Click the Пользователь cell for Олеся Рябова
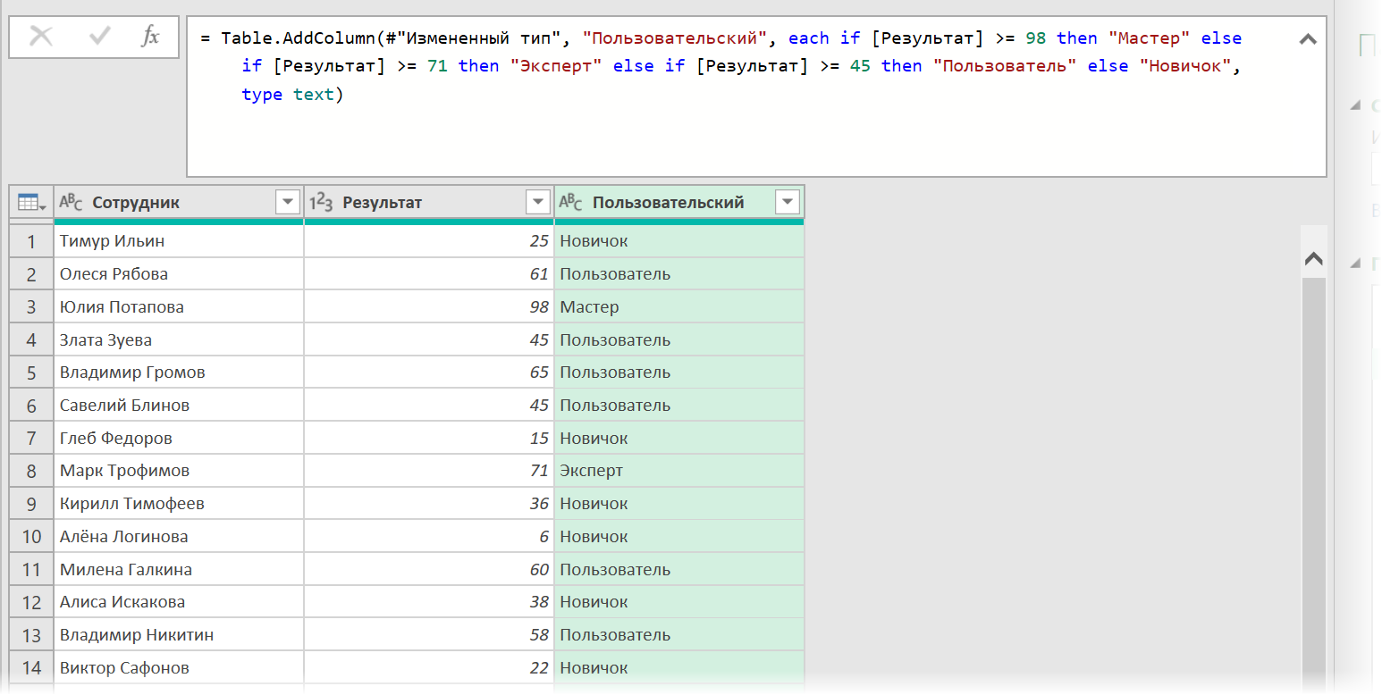The height and width of the screenshot is (695, 1382). (679, 274)
